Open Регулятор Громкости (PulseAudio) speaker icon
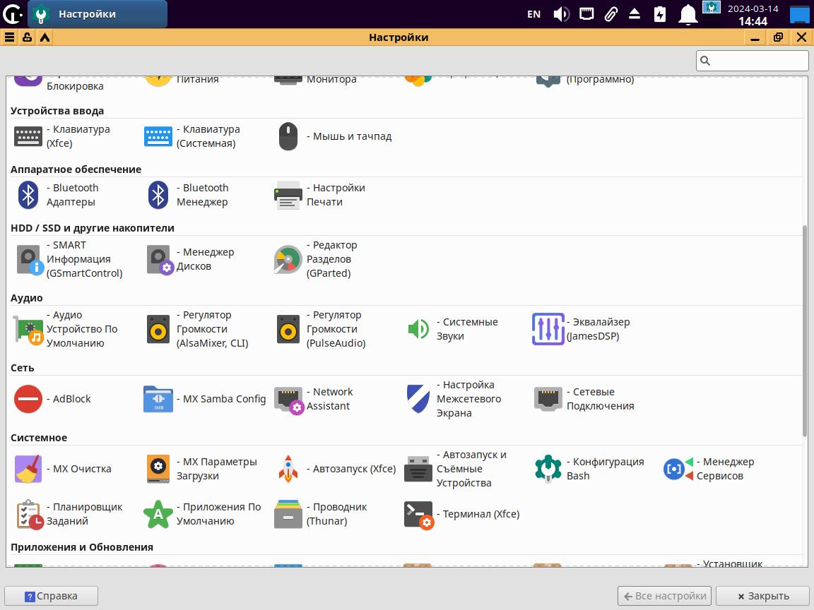The image size is (814, 610). (x=288, y=330)
